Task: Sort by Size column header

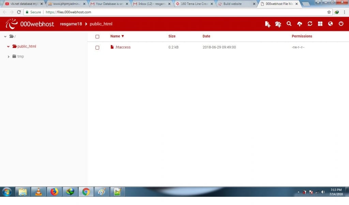Action: (x=172, y=36)
